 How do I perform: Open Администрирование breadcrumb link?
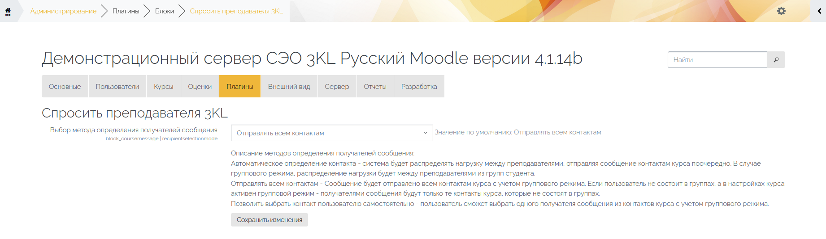click(63, 11)
